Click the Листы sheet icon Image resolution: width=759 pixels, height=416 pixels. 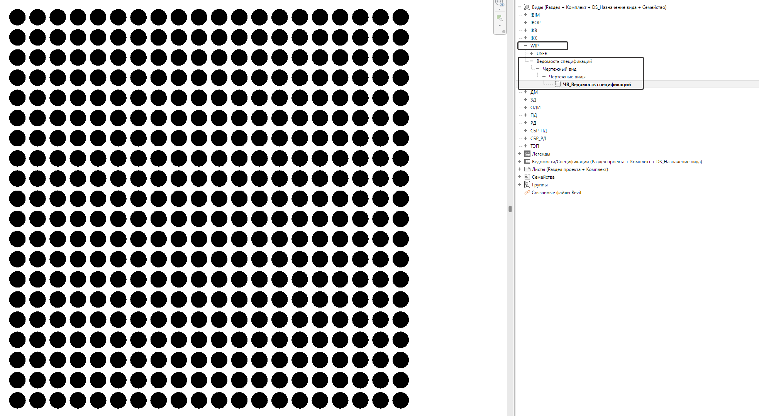click(x=527, y=169)
